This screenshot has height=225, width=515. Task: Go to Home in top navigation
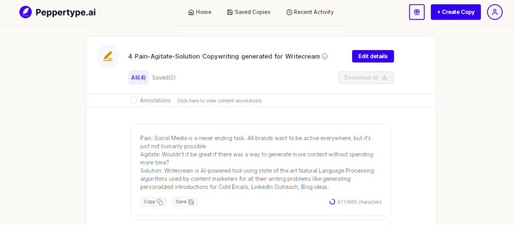coord(200,12)
